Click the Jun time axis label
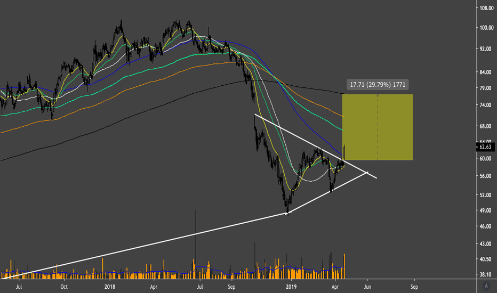497x293 pixels. [367, 287]
